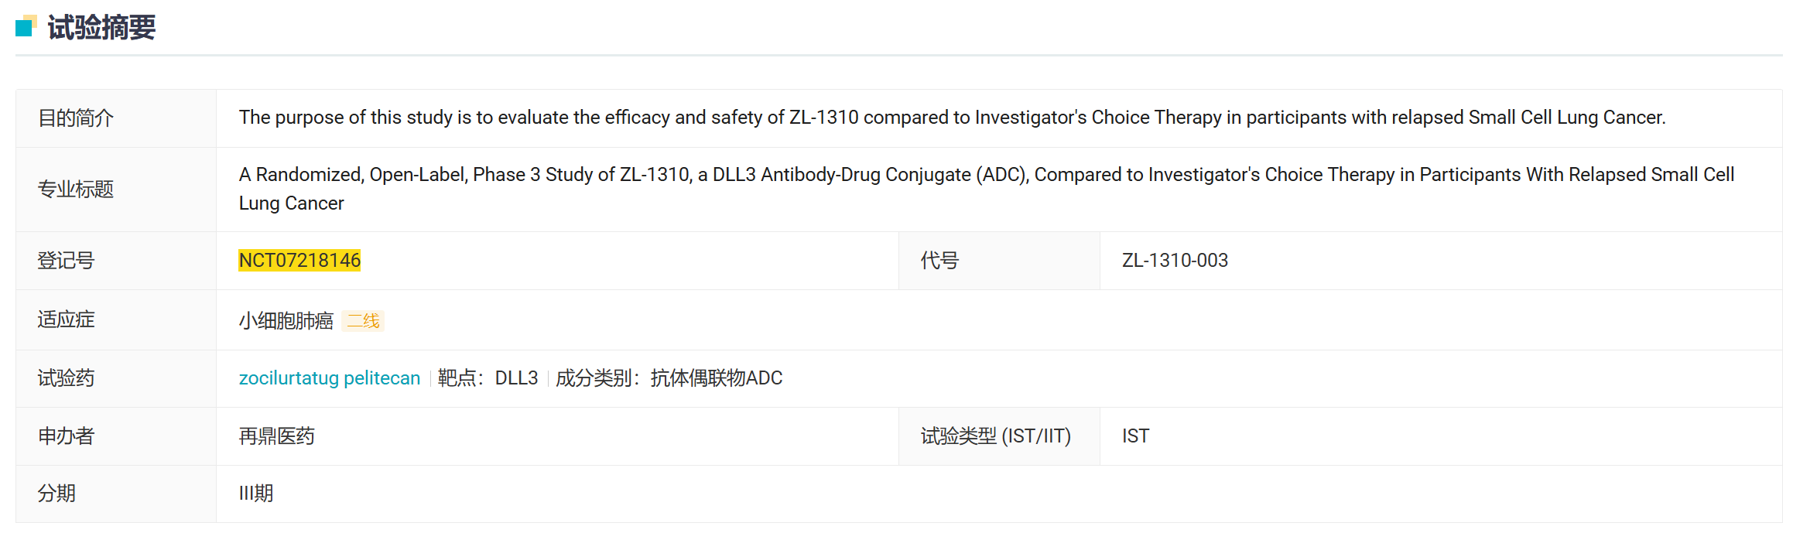Click the orange 二线 tag
Screen dimensions: 1793x533
(x=363, y=321)
